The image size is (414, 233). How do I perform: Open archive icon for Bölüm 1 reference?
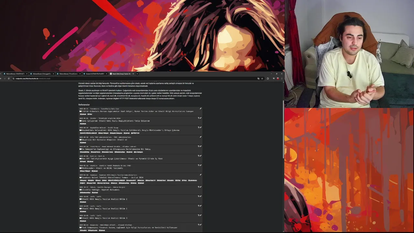199,205
